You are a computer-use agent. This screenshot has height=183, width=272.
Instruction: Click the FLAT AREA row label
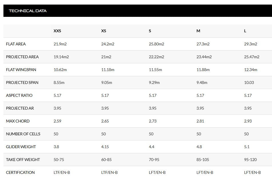(16, 44)
